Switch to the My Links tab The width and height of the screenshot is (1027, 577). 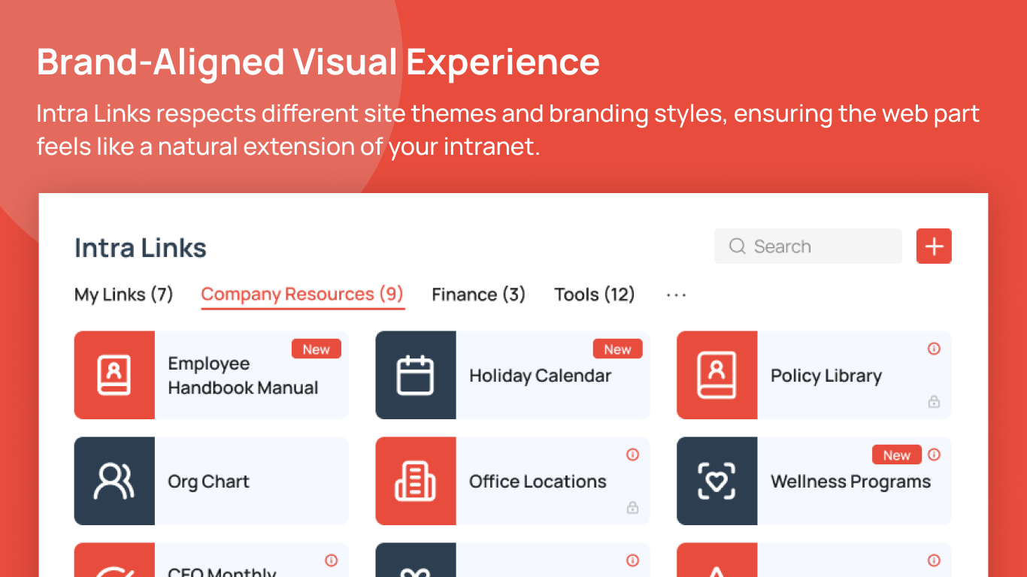pos(124,295)
